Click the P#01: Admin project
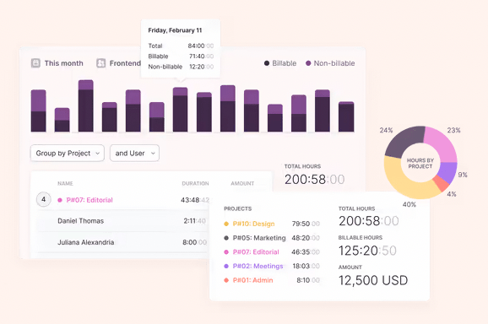488x324 pixels. point(252,280)
